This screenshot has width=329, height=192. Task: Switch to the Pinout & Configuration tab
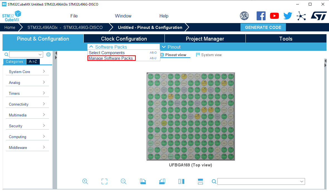(x=43, y=39)
